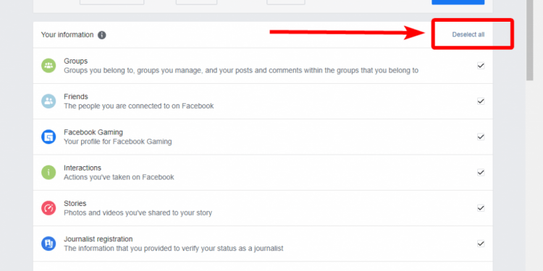Click the Friends row title

click(x=76, y=96)
